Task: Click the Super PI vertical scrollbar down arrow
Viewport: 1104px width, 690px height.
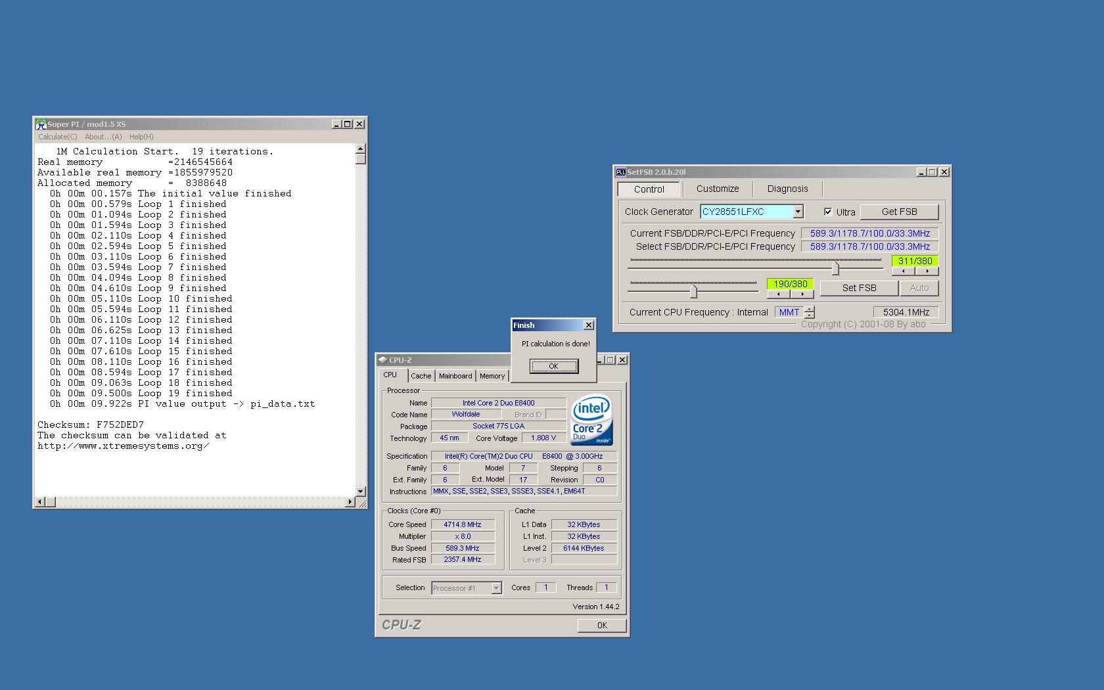Action: (x=360, y=491)
